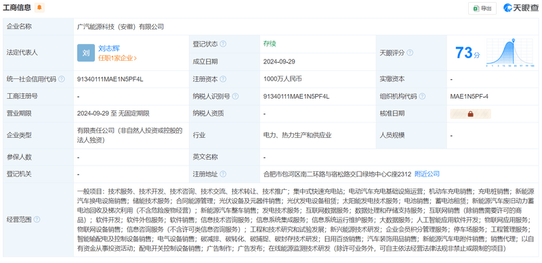542x263 pixels.
Task: Click the score distribution chart
Action: [x=510, y=53]
